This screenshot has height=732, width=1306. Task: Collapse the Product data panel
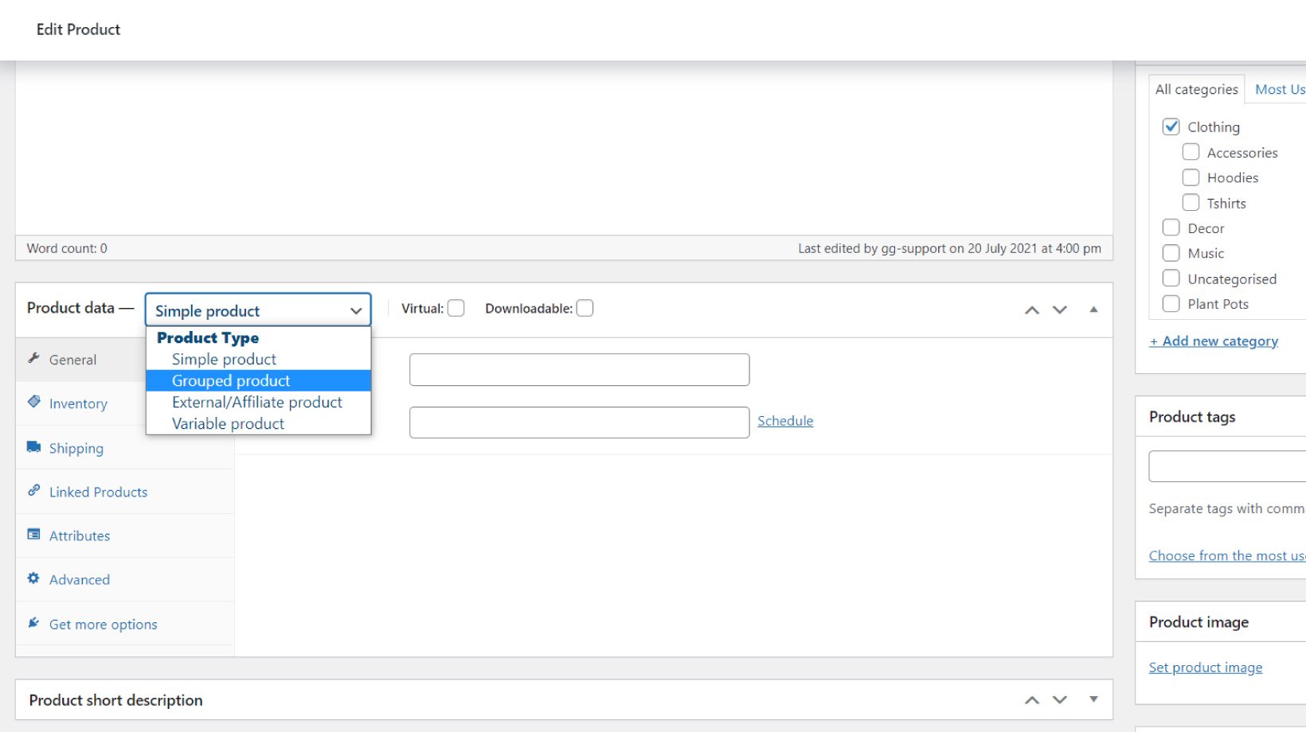coord(1093,310)
